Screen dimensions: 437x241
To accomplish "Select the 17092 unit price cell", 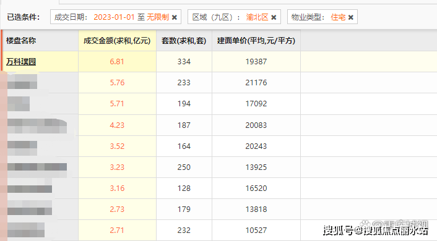I will [x=256, y=104].
